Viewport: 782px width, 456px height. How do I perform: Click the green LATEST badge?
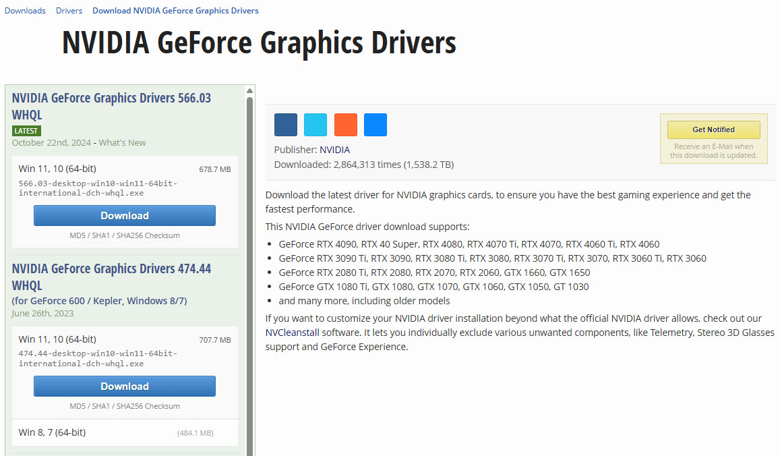tap(26, 131)
